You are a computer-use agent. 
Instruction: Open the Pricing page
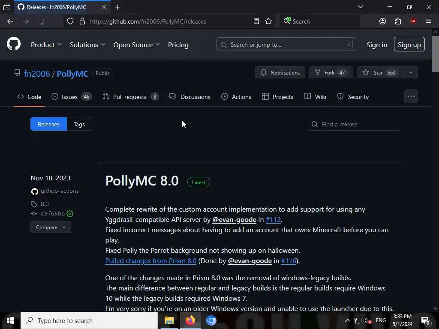pyautogui.click(x=178, y=45)
